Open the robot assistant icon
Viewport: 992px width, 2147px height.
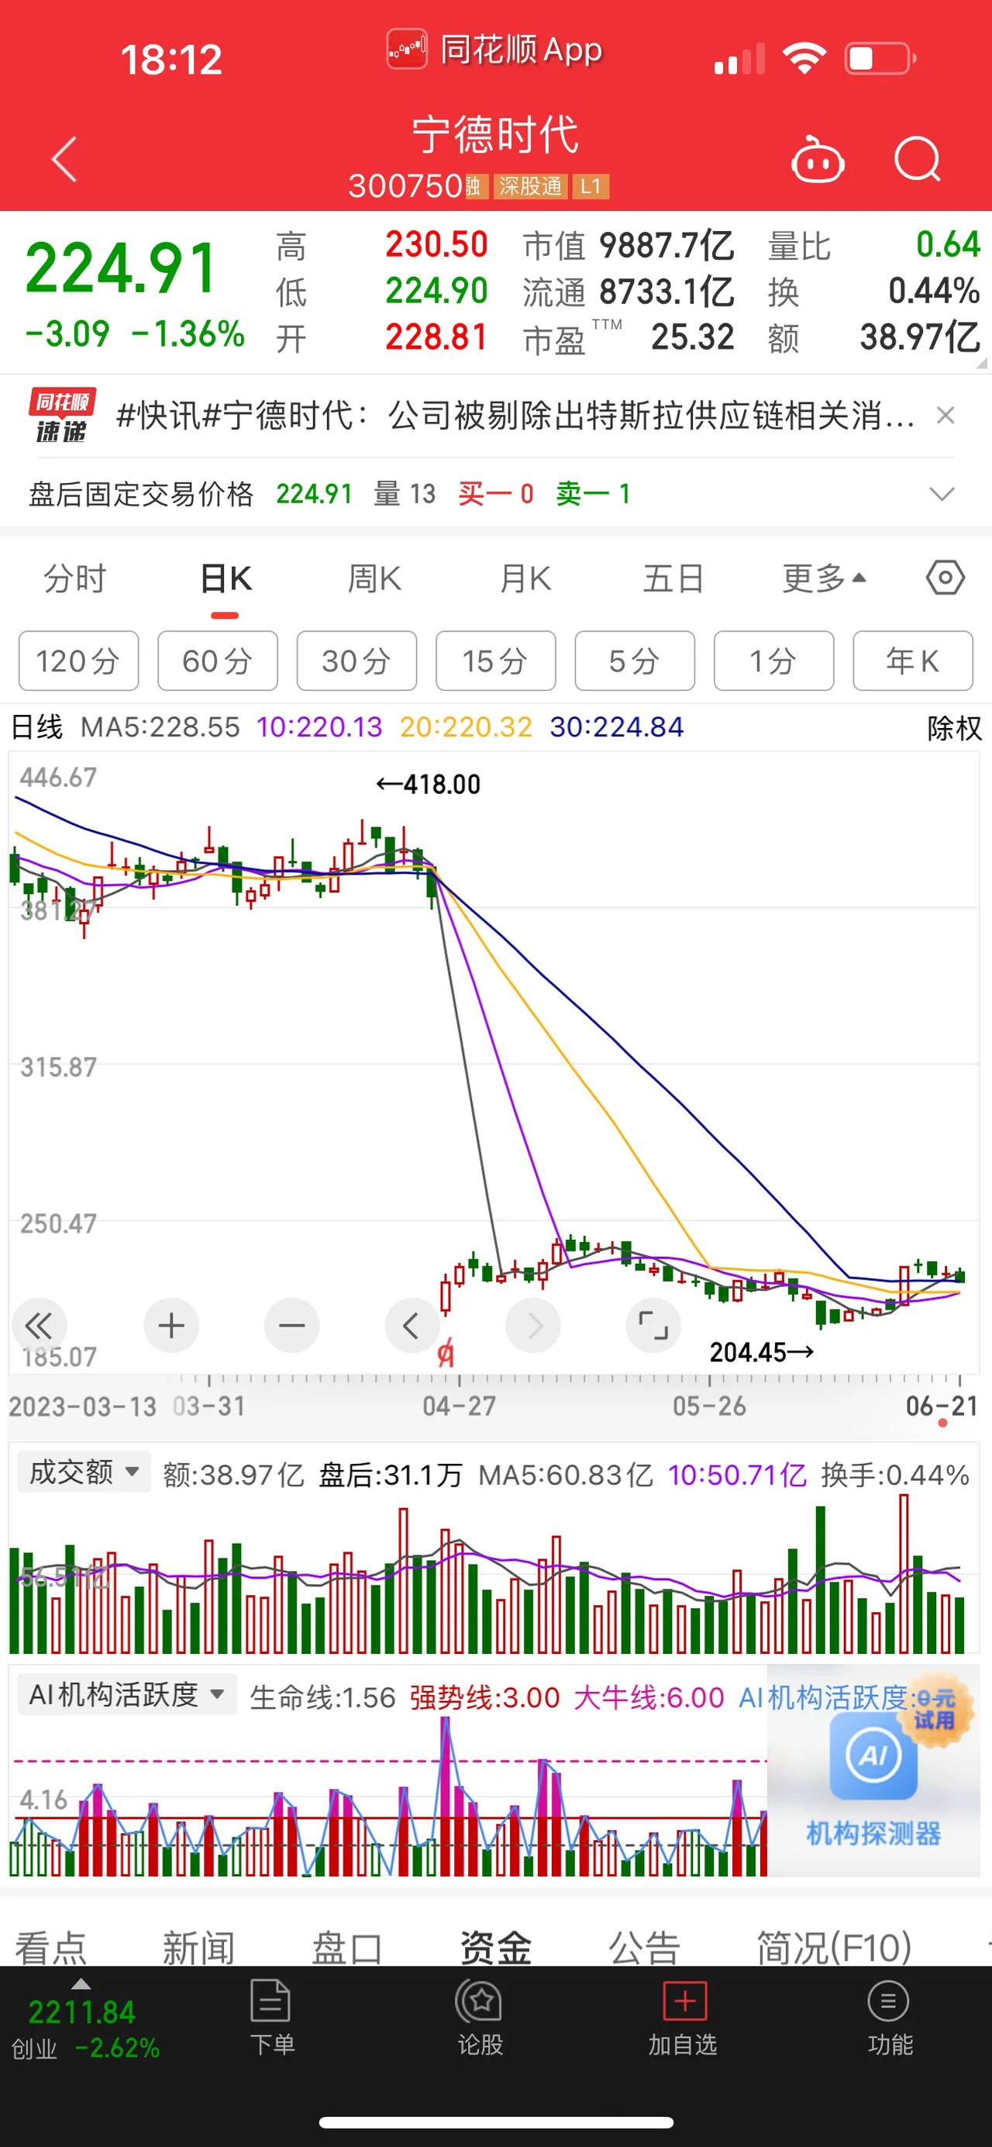click(817, 159)
